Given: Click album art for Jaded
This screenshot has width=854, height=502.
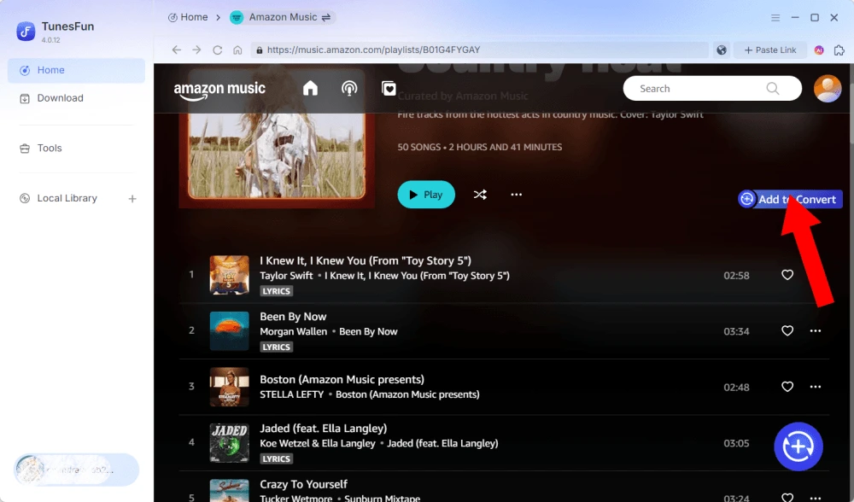Looking at the screenshot, I should click(229, 443).
